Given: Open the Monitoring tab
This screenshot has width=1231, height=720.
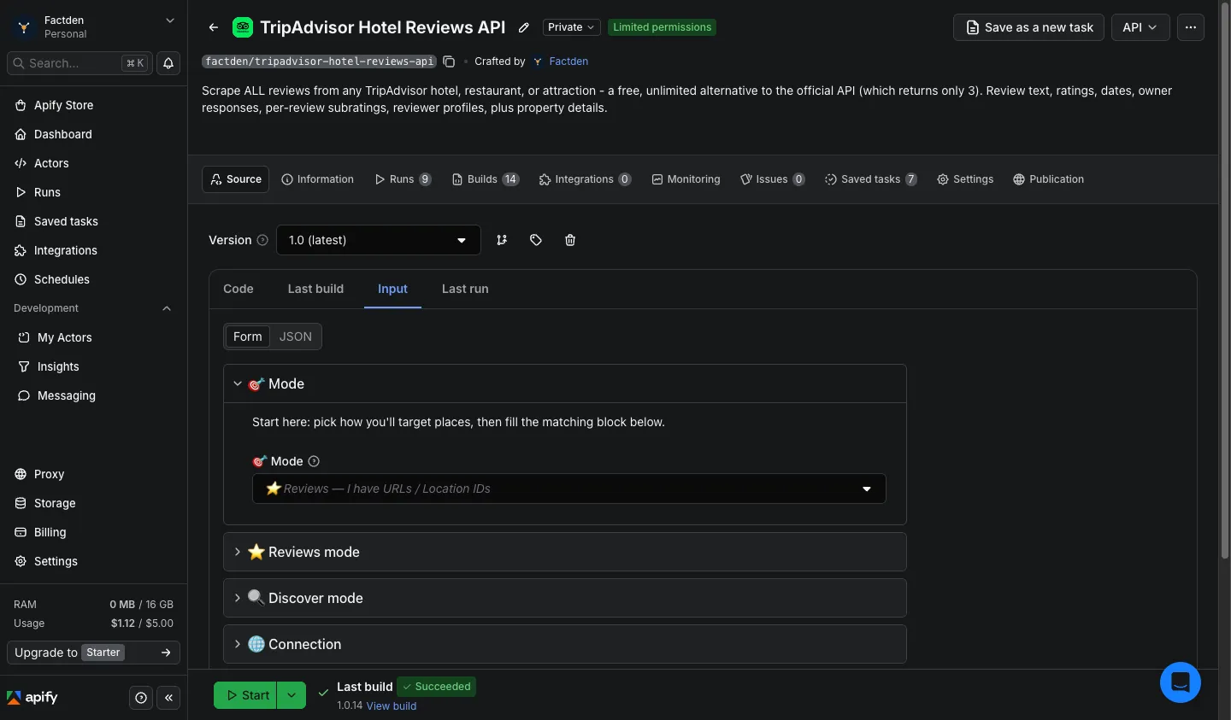Looking at the screenshot, I should 686,179.
